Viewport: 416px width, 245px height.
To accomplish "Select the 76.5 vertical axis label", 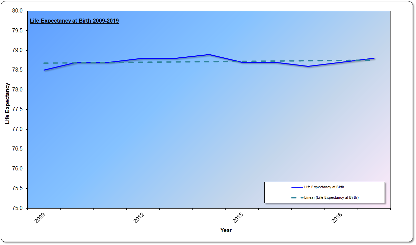I will click(x=17, y=149).
